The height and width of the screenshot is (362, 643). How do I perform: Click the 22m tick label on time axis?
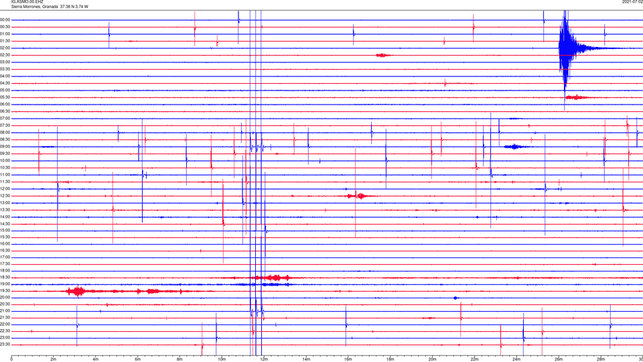(474, 359)
